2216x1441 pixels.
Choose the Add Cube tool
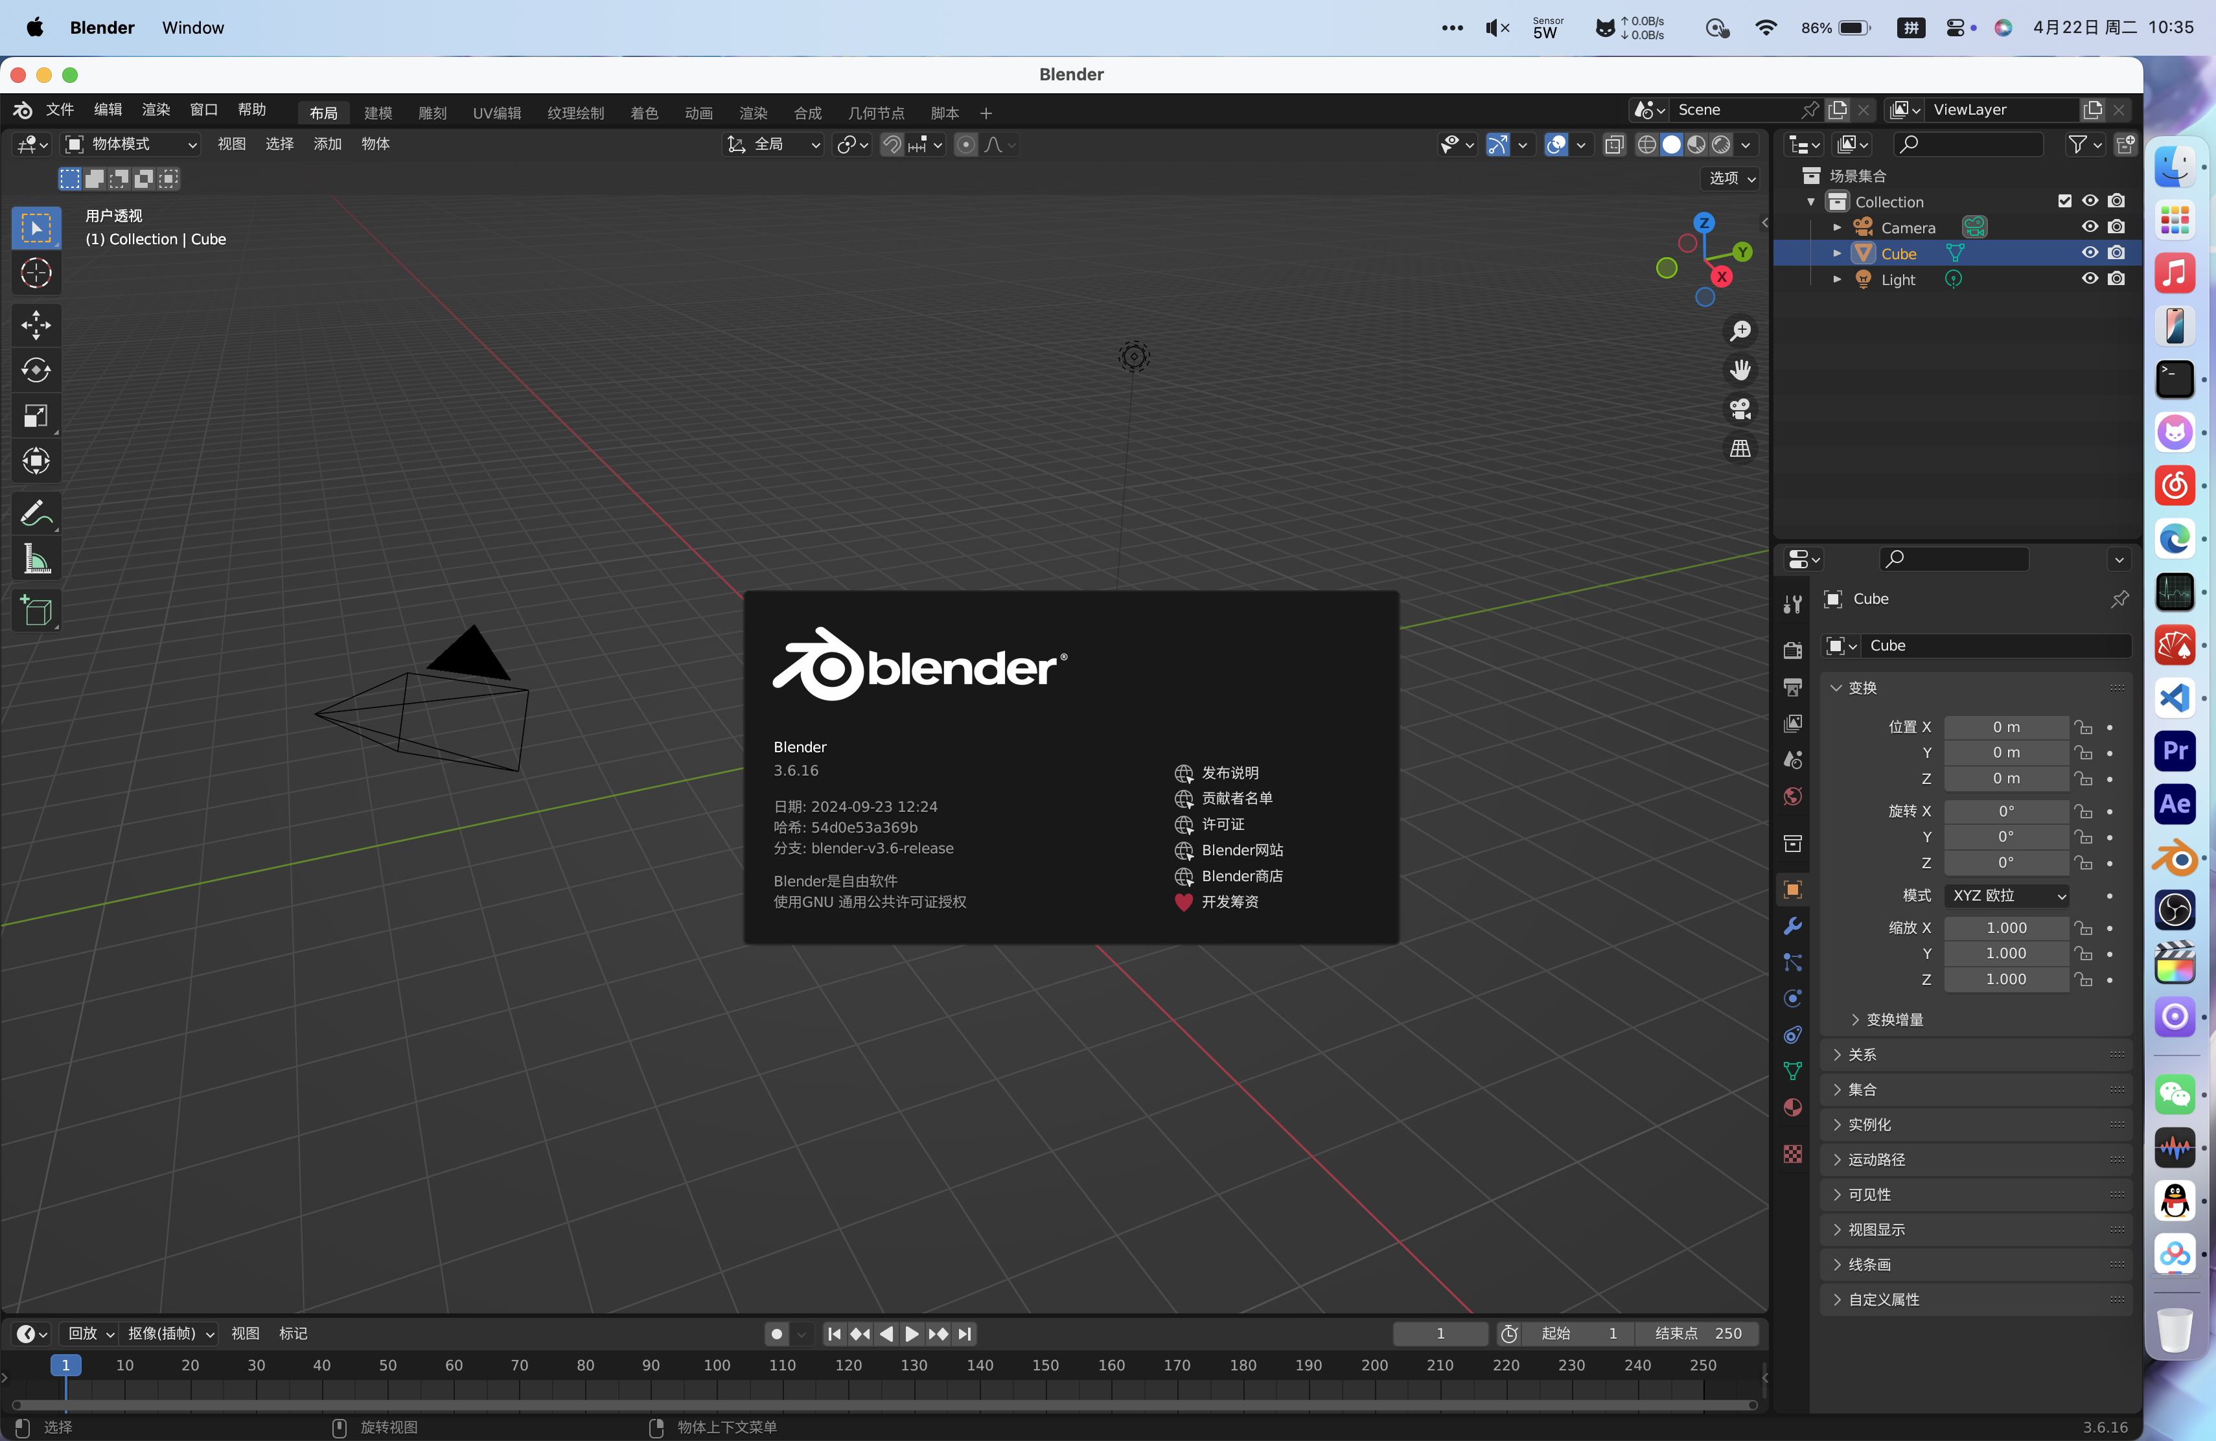point(36,610)
